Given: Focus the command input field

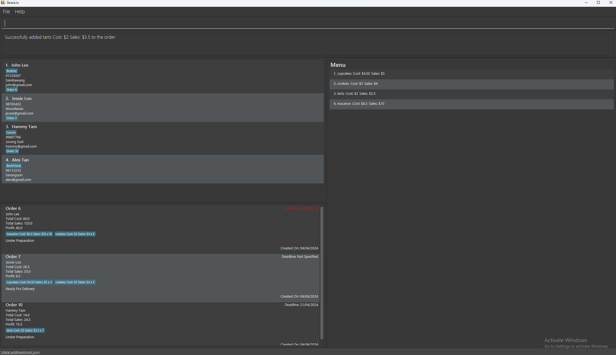Looking at the screenshot, I should pyautogui.click(x=308, y=23).
